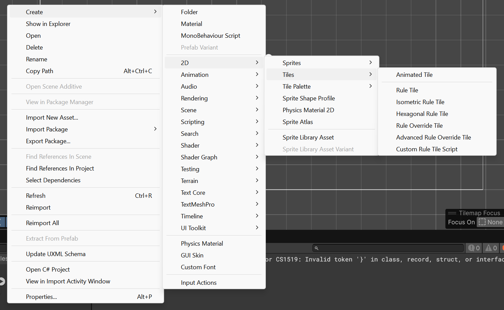Select Reimport All option
Viewport: 504px width, 310px height.
42,223
